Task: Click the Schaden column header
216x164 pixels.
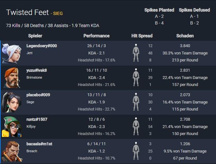Action: 185,36
